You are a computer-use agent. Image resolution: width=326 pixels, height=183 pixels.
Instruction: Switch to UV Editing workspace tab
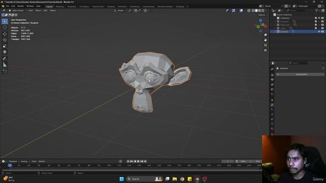(x=84, y=7)
